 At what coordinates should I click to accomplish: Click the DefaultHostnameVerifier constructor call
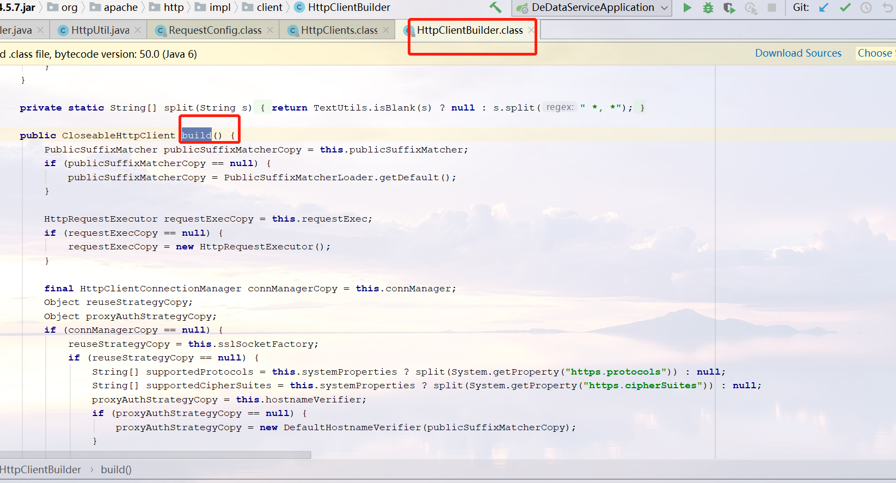[352, 427]
